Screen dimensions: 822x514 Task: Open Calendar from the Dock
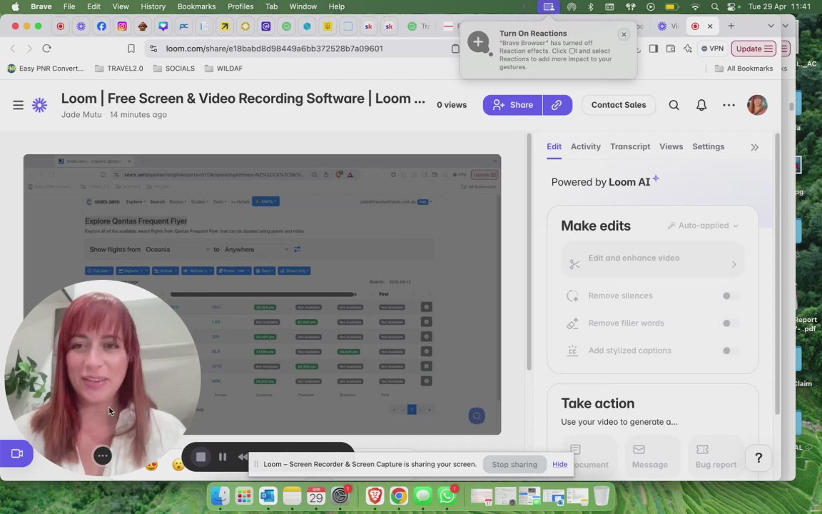pos(316,495)
